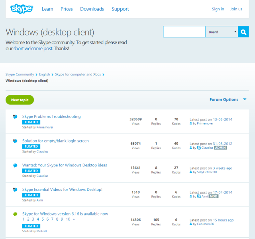
Task: Click Join us
Action: click(236, 9)
